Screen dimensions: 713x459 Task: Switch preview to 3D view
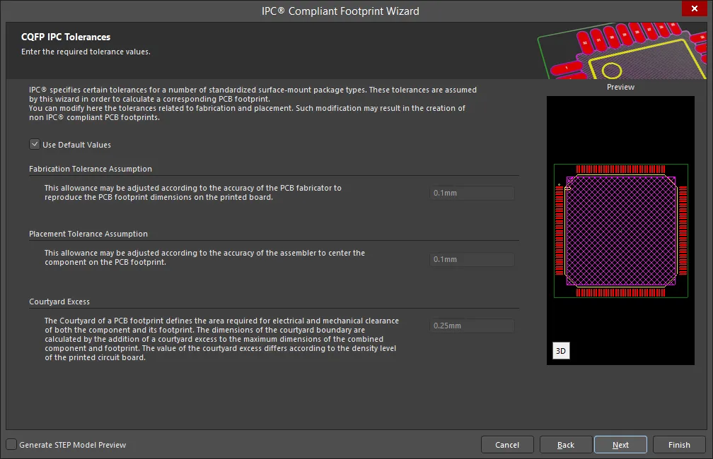tap(561, 351)
